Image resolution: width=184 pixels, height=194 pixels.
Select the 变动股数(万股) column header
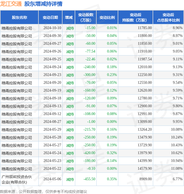coord(86,17)
